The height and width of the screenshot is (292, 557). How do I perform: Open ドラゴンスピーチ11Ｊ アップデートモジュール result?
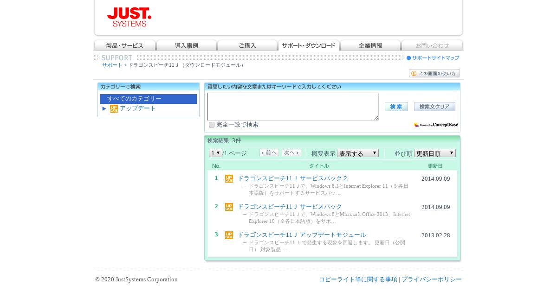[x=302, y=235]
